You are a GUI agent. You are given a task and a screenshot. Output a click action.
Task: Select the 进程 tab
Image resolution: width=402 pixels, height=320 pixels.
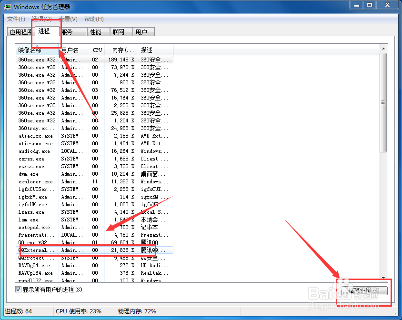click(46, 31)
